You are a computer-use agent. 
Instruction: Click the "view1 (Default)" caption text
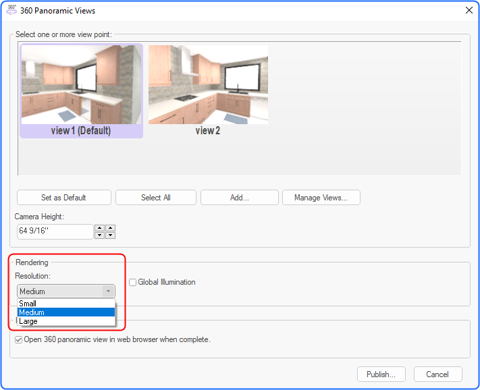click(81, 131)
